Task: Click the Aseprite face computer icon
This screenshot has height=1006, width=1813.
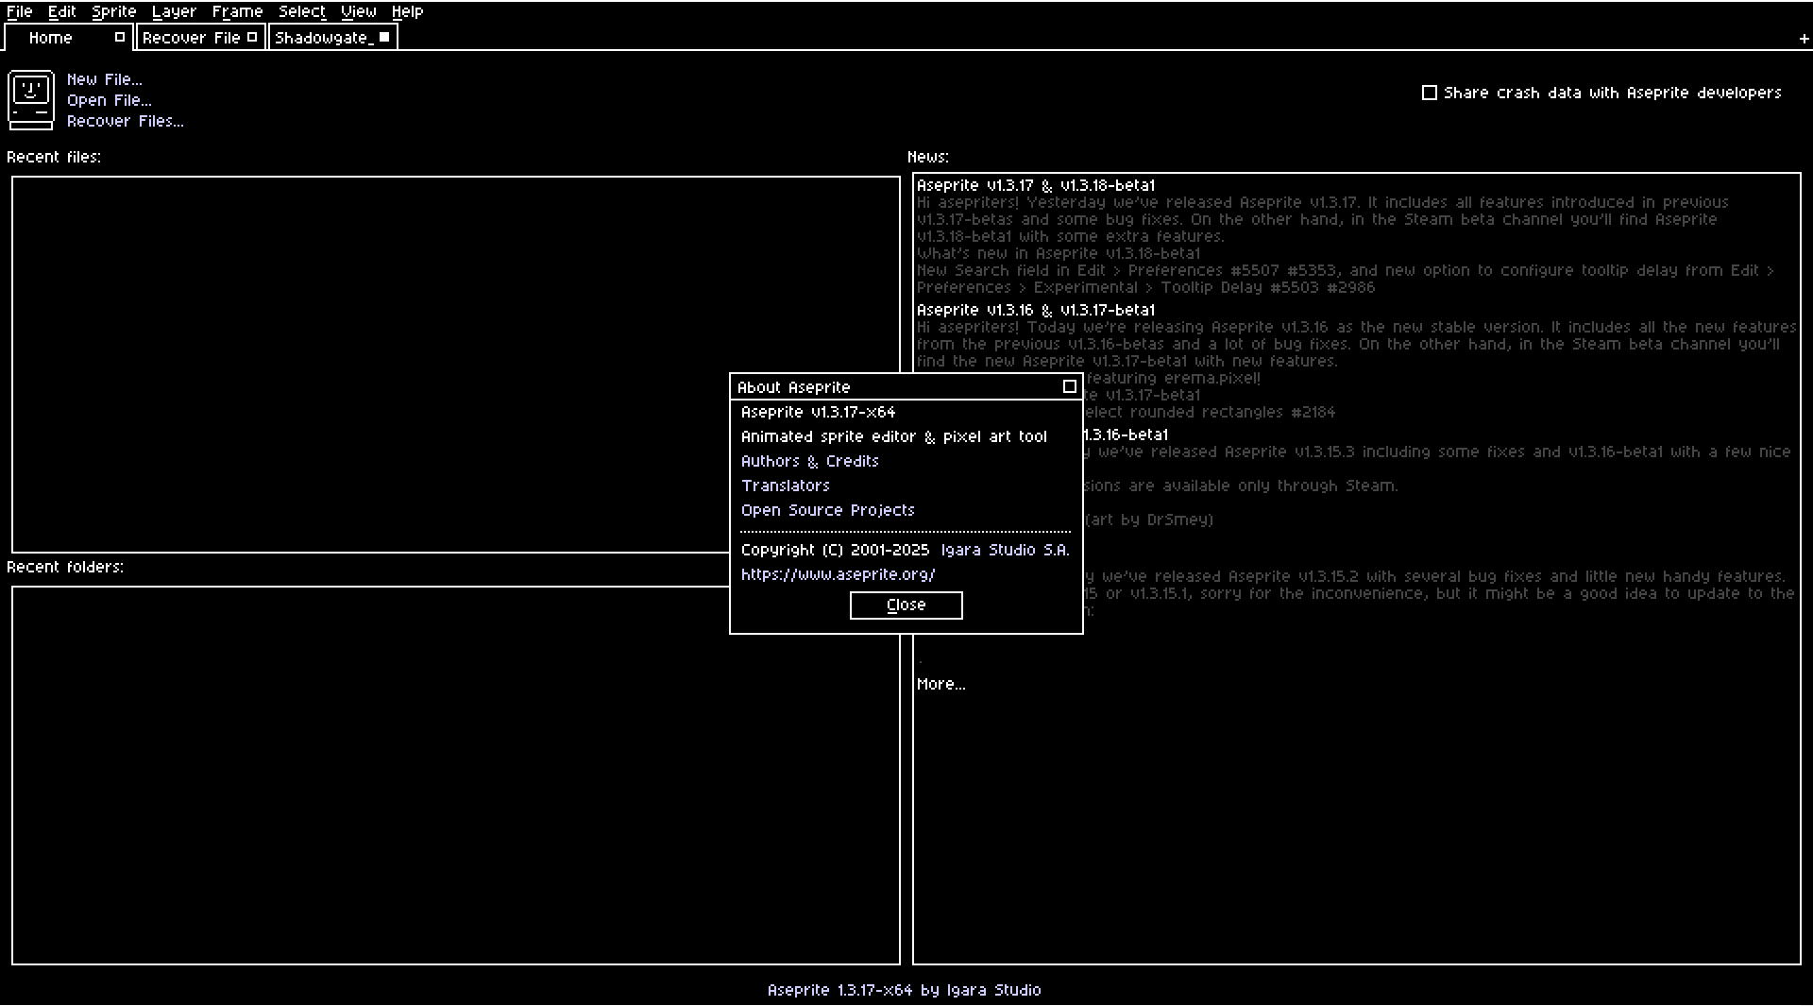Action: tap(31, 100)
